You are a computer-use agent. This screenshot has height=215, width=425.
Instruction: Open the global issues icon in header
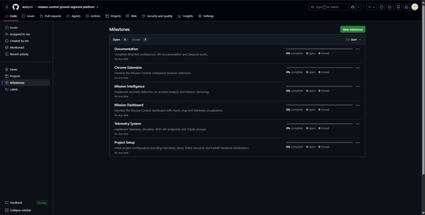tap(382, 7)
